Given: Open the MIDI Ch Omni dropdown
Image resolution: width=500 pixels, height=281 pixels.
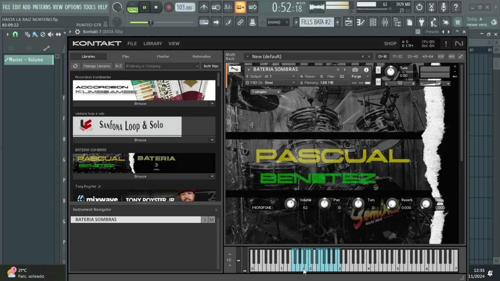Looking at the screenshot, I should point(272,83).
